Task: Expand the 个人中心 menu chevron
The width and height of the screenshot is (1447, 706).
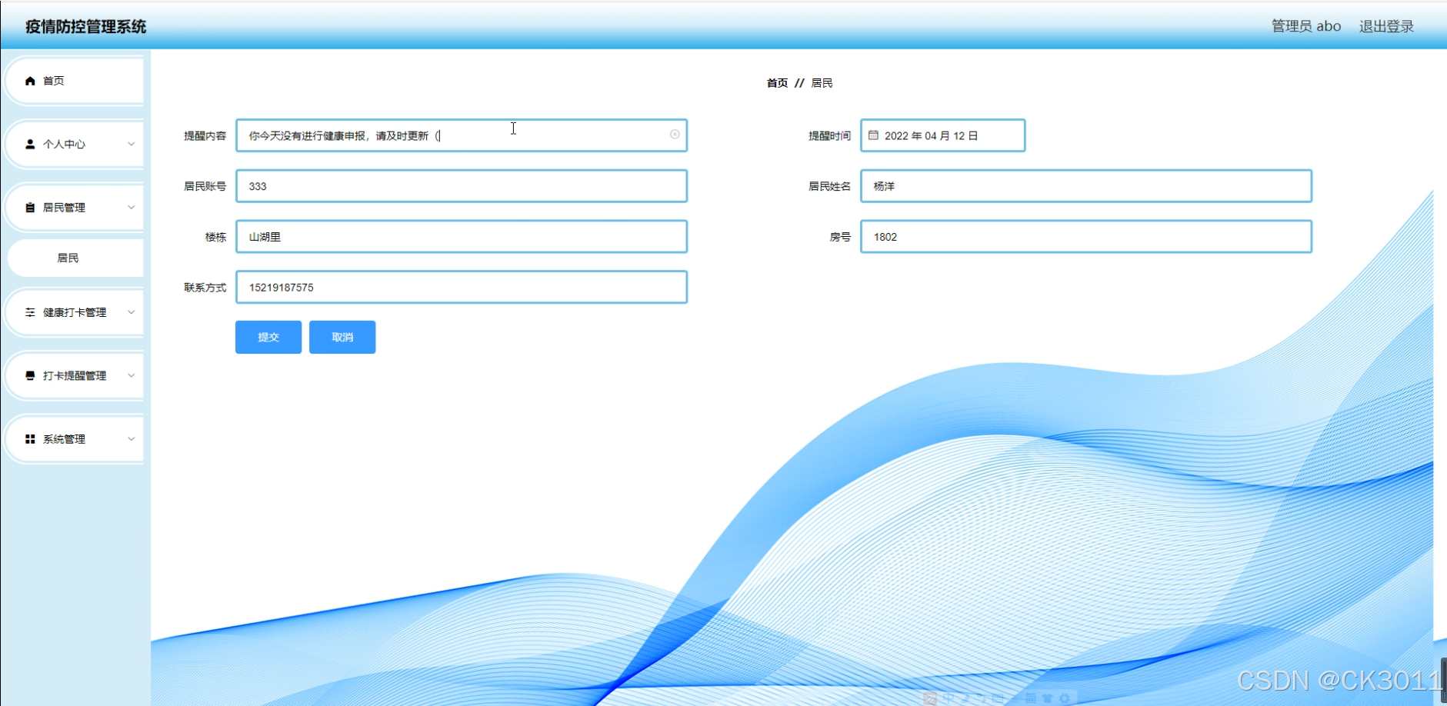Action: pos(132,144)
